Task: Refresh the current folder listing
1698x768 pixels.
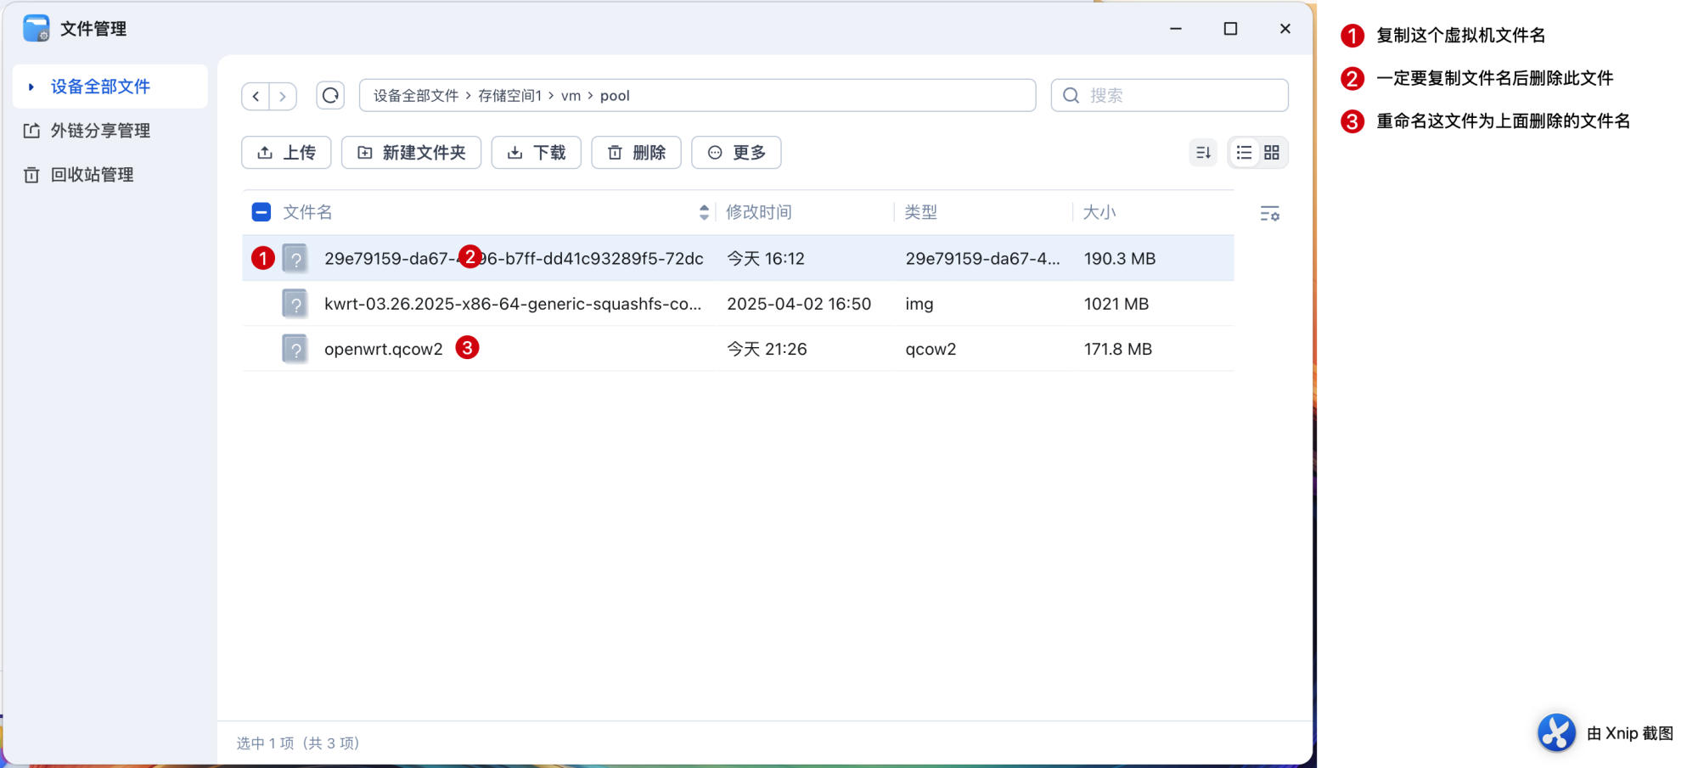Action: 330,95
